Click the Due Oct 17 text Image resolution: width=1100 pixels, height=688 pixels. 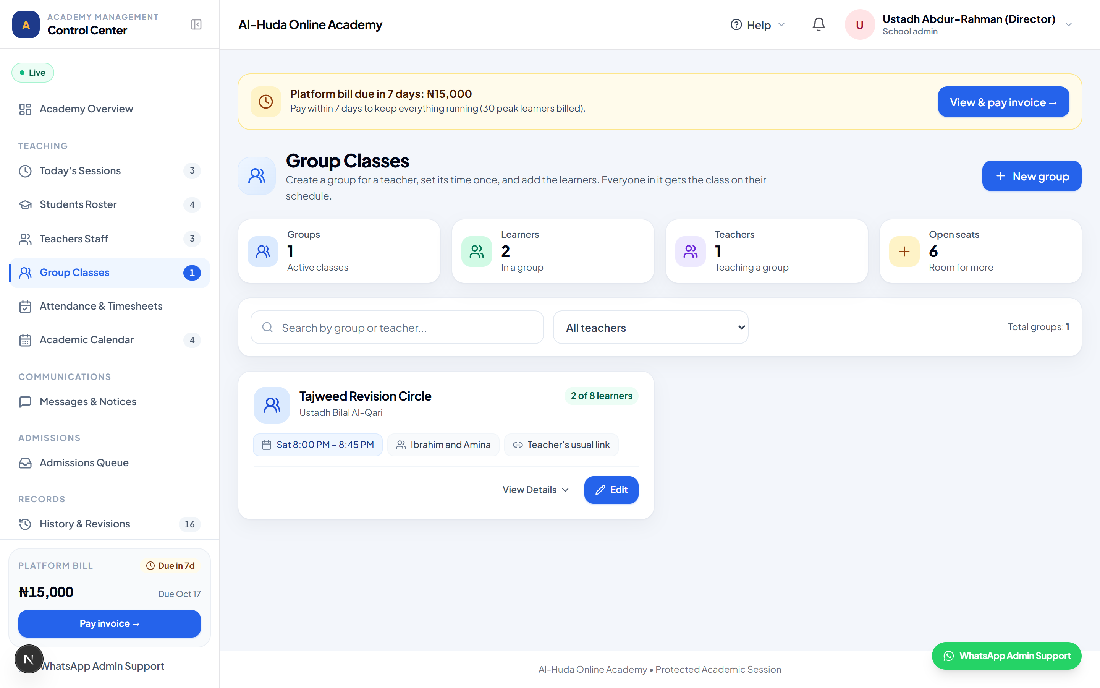tap(179, 594)
